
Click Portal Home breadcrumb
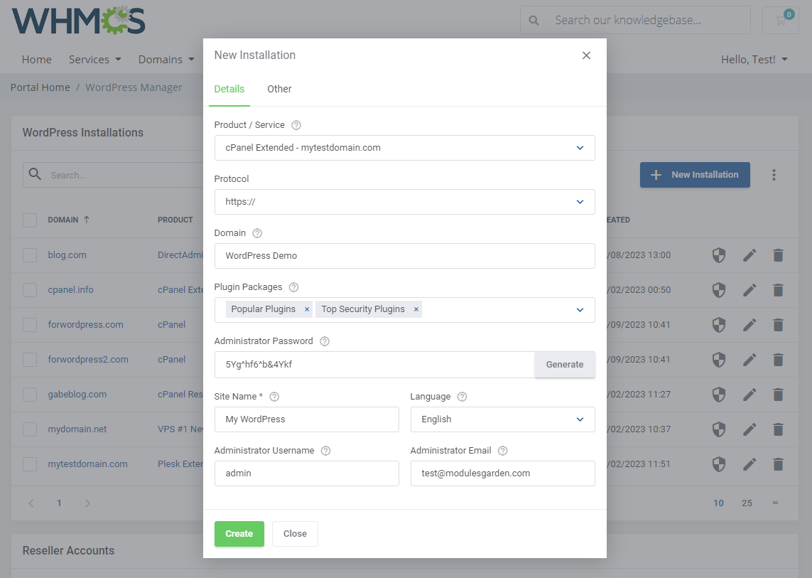[x=40, y=87]
